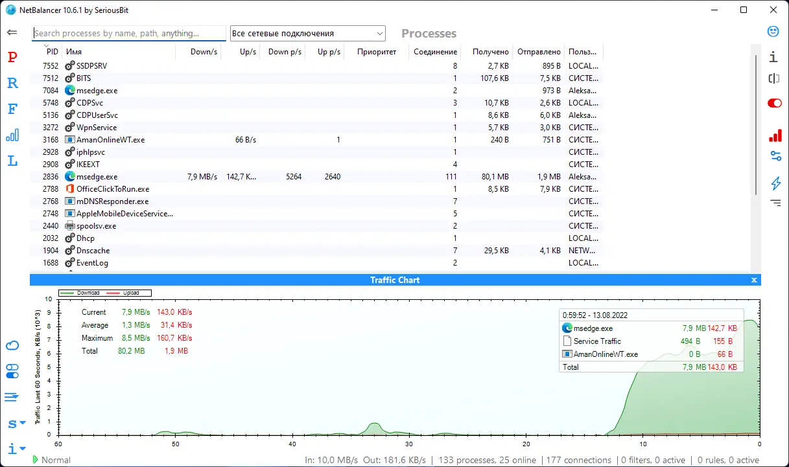Click the back arrow above the search box
Image resolution: width=789 pixels, height=467 pixels.
click(13, 32)
